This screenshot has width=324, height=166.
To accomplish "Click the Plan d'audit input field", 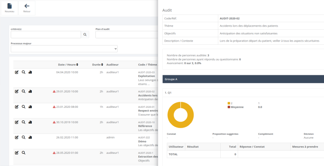I will tap(125, 35).
